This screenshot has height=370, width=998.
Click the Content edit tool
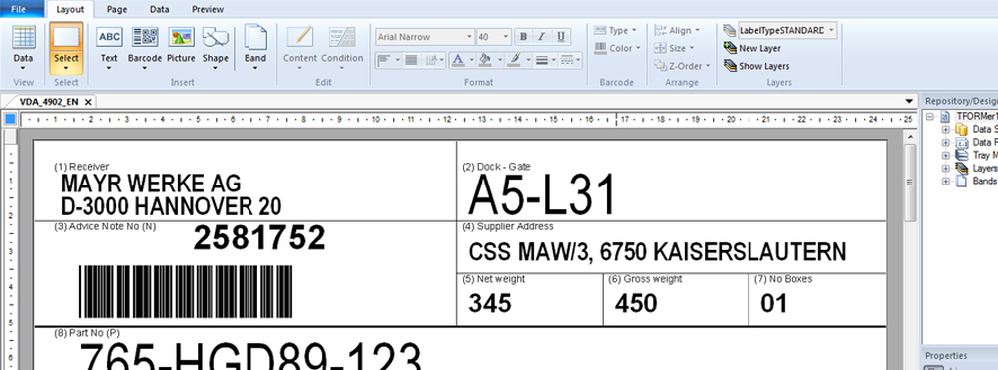coord(299,48)
